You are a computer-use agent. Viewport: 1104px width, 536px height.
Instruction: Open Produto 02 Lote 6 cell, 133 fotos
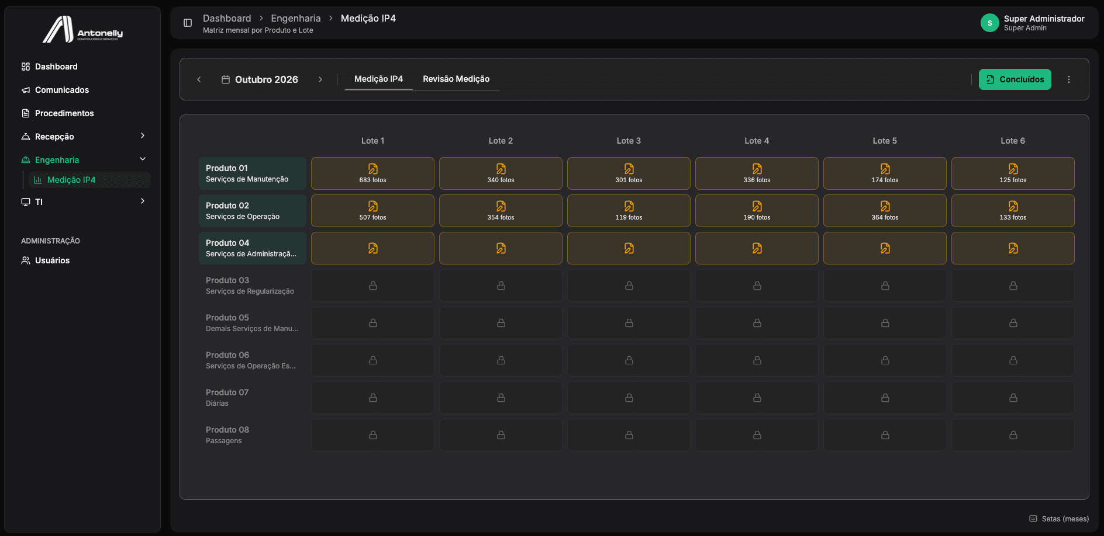pos(1013,211)
